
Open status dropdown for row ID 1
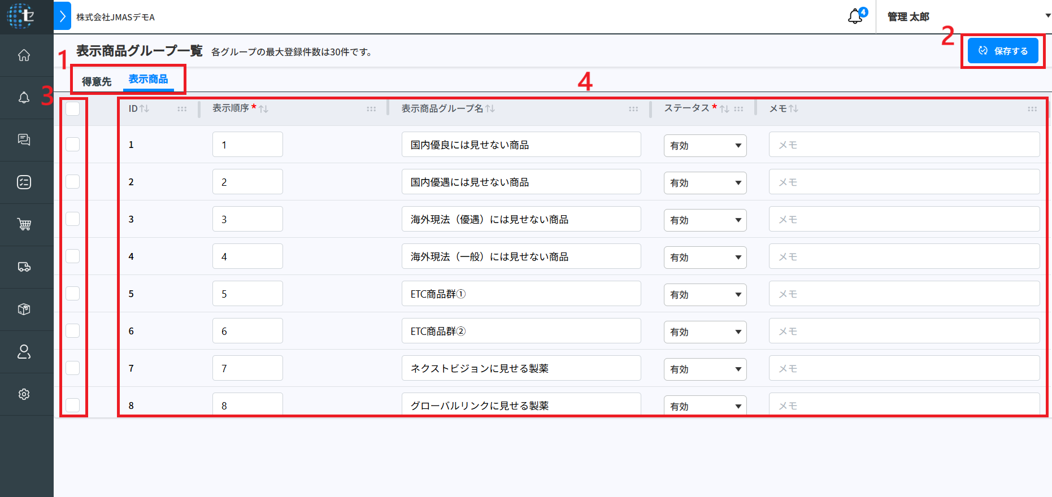[705, 146]
